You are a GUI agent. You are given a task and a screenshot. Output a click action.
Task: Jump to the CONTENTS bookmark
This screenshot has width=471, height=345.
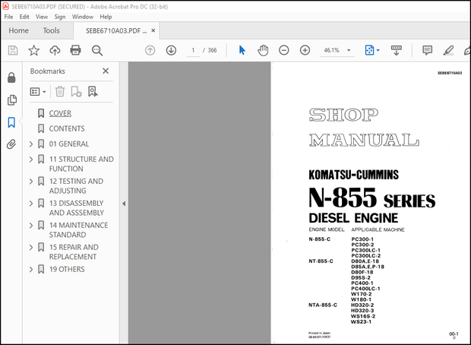(x=67, y=128)
